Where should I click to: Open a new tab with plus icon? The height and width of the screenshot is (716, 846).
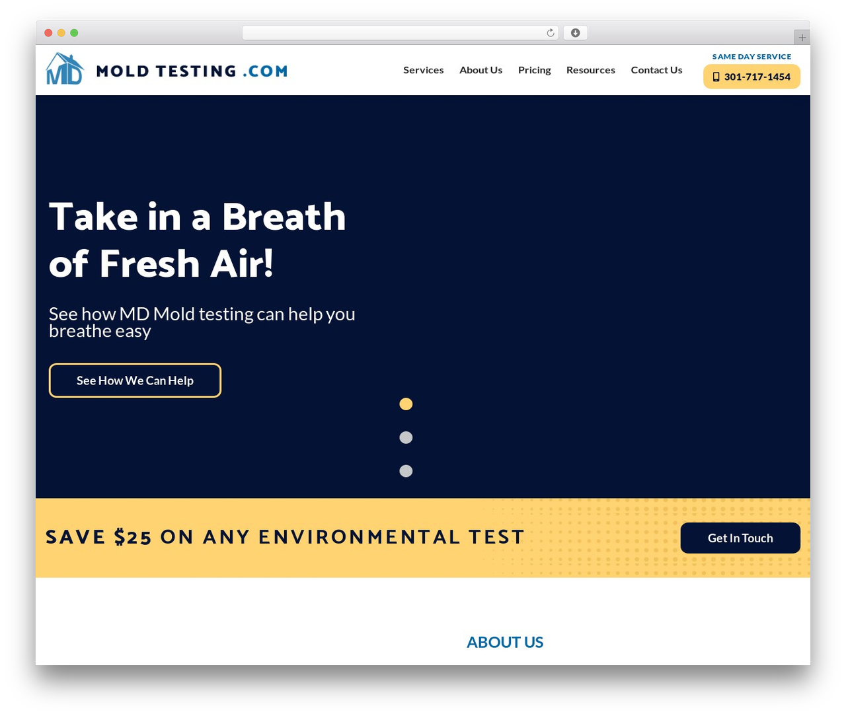point(802,38)
